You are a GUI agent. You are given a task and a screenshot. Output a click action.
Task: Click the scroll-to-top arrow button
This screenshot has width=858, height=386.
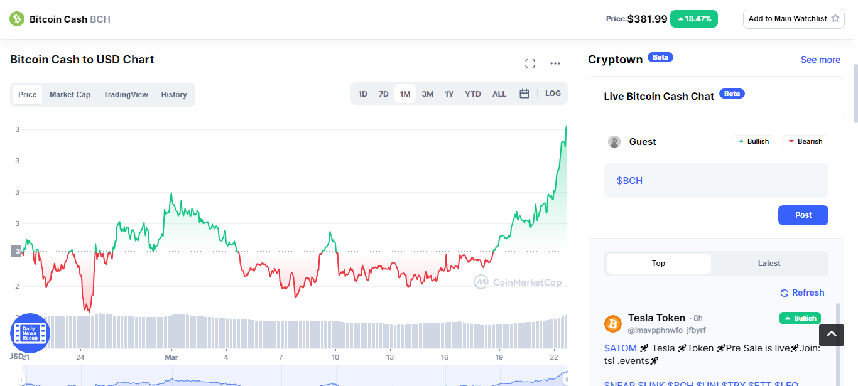(x=831, y=335)
